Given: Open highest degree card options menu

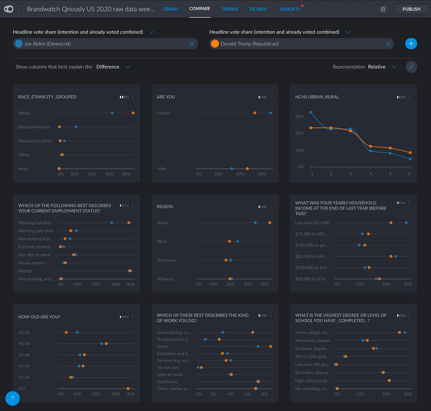Looking at the screenshot, I should click(x=409, y=315).
